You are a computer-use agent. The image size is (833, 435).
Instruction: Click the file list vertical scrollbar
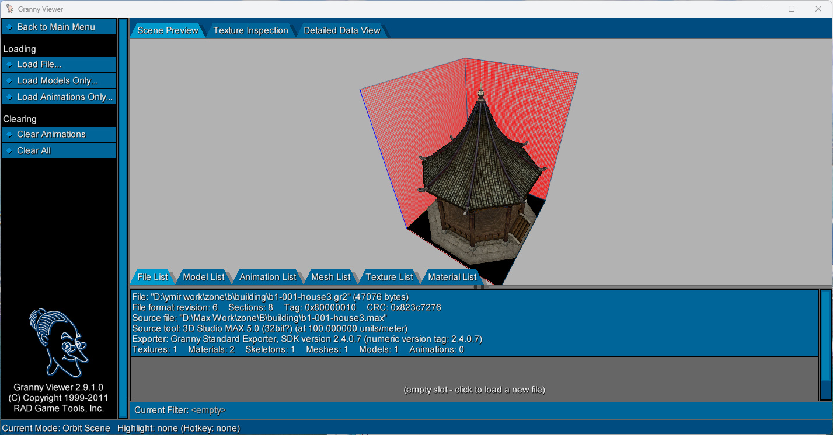coord(825,344)
